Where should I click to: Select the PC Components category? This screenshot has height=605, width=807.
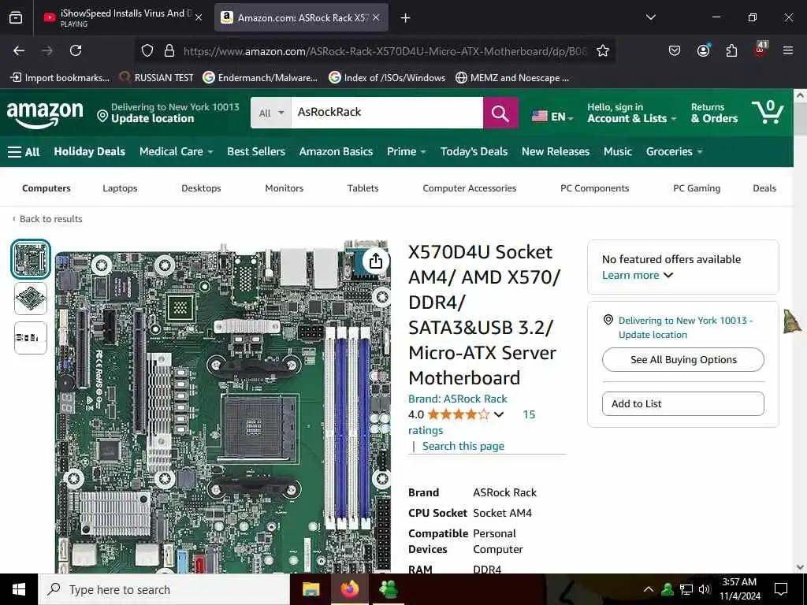594,188
